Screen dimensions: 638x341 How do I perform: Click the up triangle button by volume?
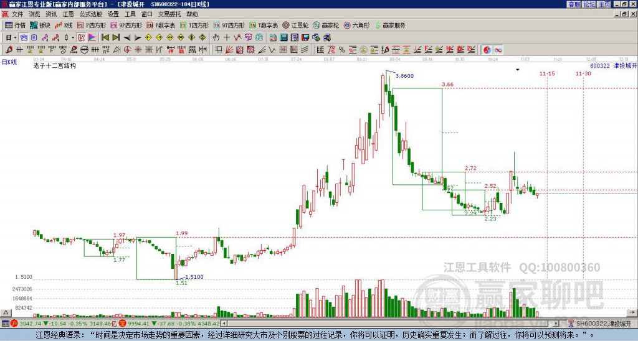click(6, 312)
